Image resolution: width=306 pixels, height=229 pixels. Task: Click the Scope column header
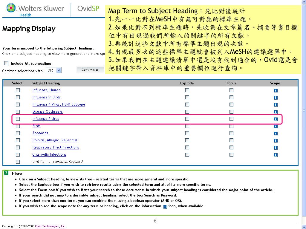pyautogui.click(x=275, y=83)
